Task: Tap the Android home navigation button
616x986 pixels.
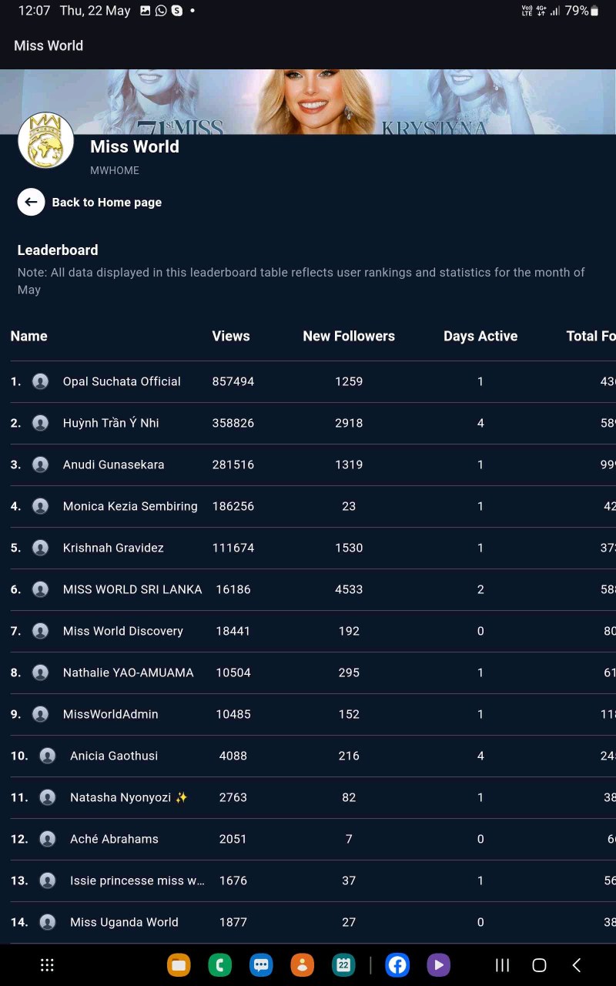Action: click(x=539, y=965)
